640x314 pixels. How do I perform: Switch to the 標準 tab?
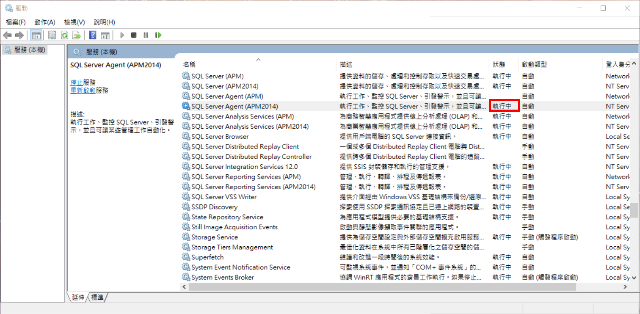[x=97, y=297]
